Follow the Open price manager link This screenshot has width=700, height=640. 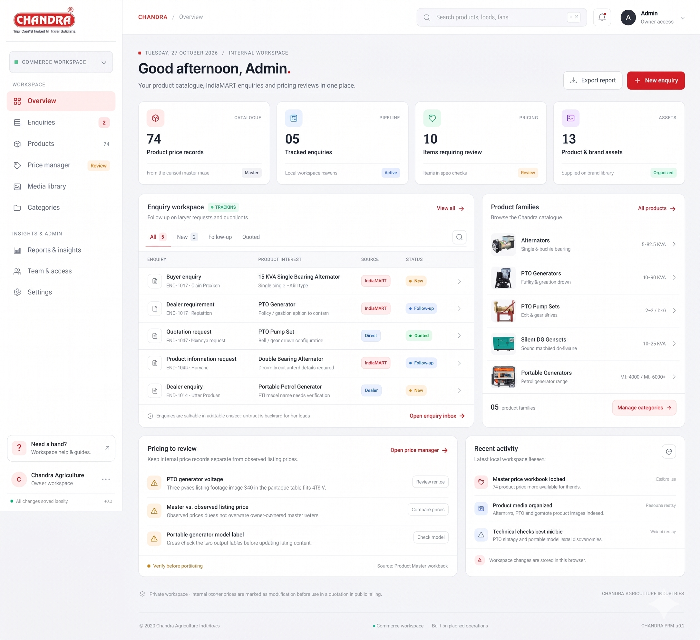point(419,450)
